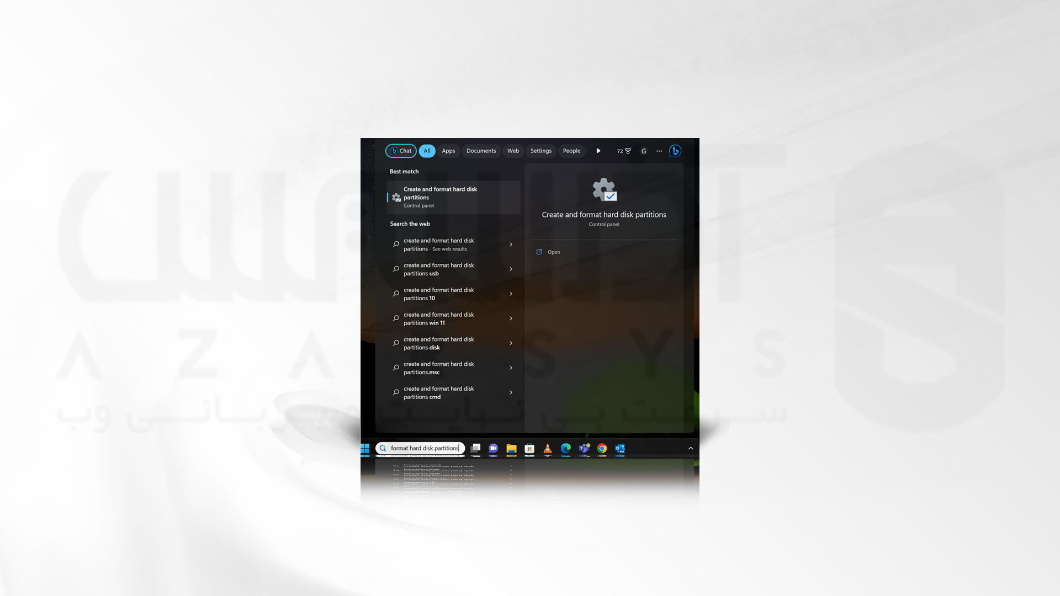
Task: Click the Bing search icon
Action: pos(675,151)
